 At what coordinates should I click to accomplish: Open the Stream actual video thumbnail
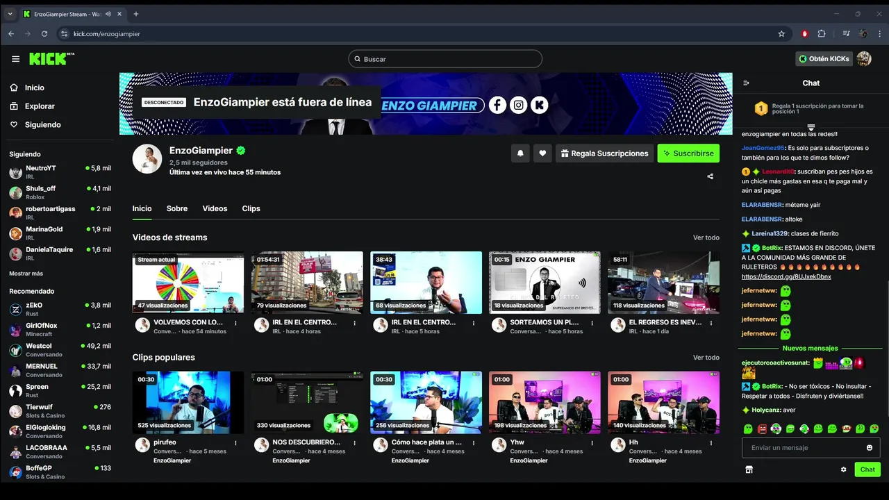(x=188, y=282)
